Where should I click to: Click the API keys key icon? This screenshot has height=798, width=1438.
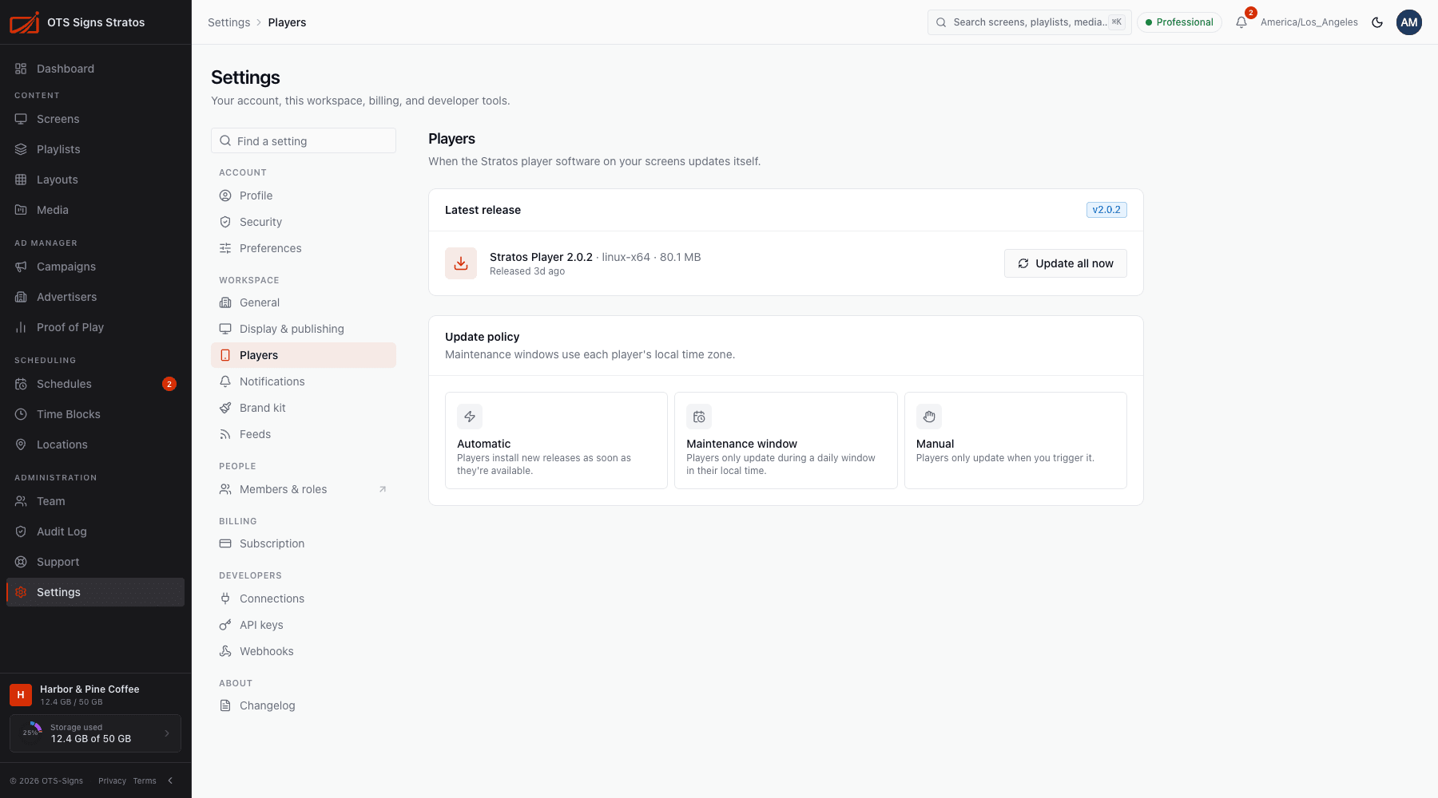coord(225,625)
